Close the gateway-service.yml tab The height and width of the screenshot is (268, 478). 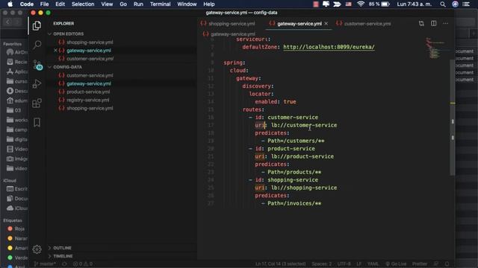(326, 23)
